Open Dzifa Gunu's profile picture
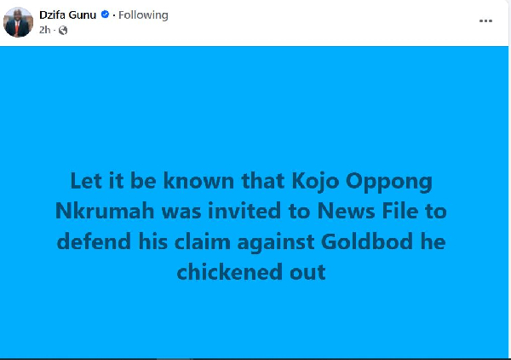This screenshot has height=360, width=511. coord(18,22)
